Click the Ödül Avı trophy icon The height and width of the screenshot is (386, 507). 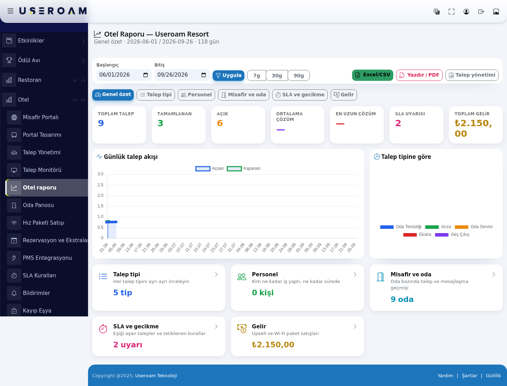tap(9, 60)
